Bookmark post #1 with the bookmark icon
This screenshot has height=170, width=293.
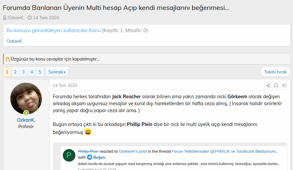click(276, 85)
